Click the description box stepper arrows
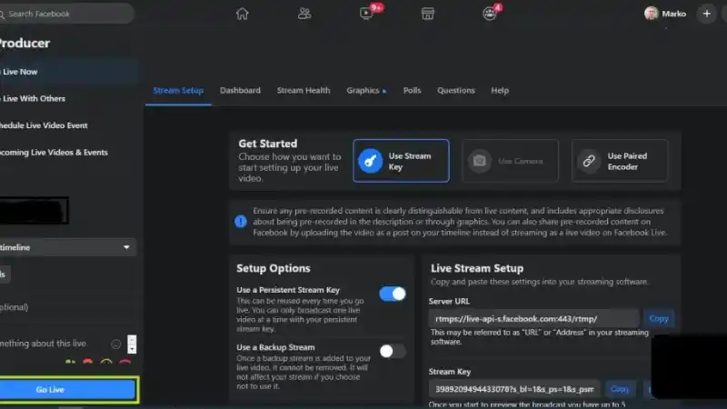 [x=132, y=344]
